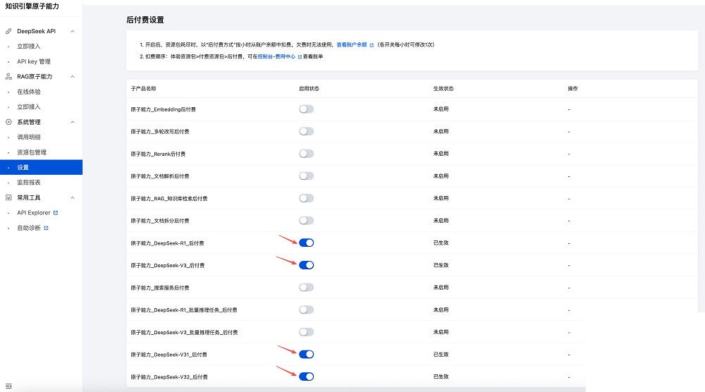Turn off the DeepSeek-V32 后付费 toggle
Image resolution: width=705 pixels, height=392 pixels.
point(306,376)
